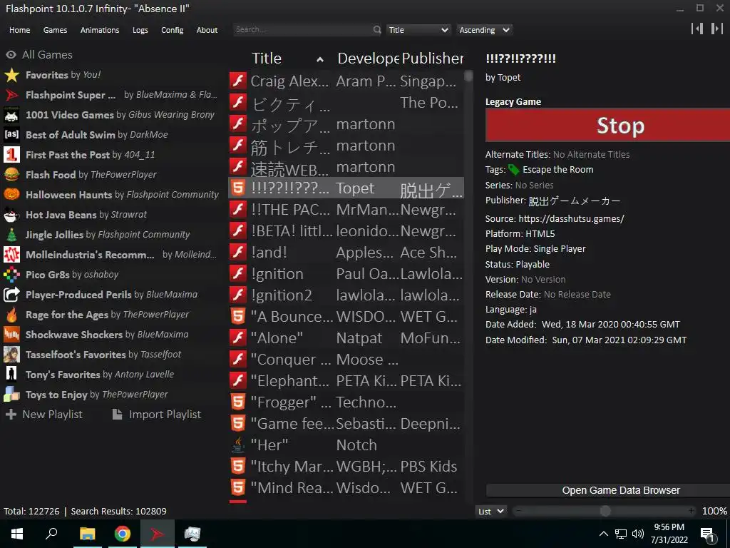
Task: Toggle the left sidebar collapse icon
Action: [x=697, y=29]
